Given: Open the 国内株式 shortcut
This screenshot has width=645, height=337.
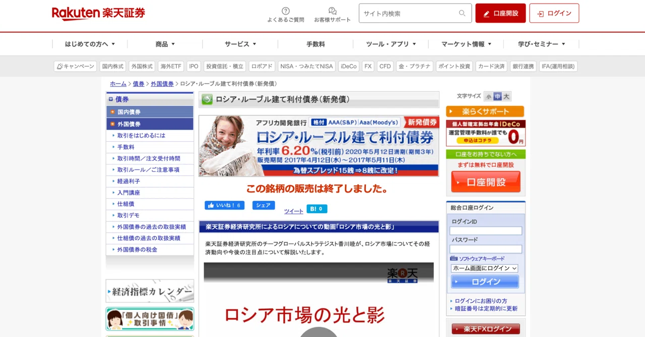Looking at the screenshot, I should pos(112,66).
